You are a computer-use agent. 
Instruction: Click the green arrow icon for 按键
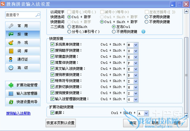click(x=11, y=34)
